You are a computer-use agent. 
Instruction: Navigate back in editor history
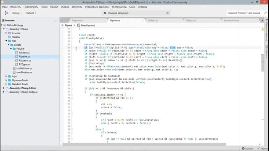tap(62, 21)
